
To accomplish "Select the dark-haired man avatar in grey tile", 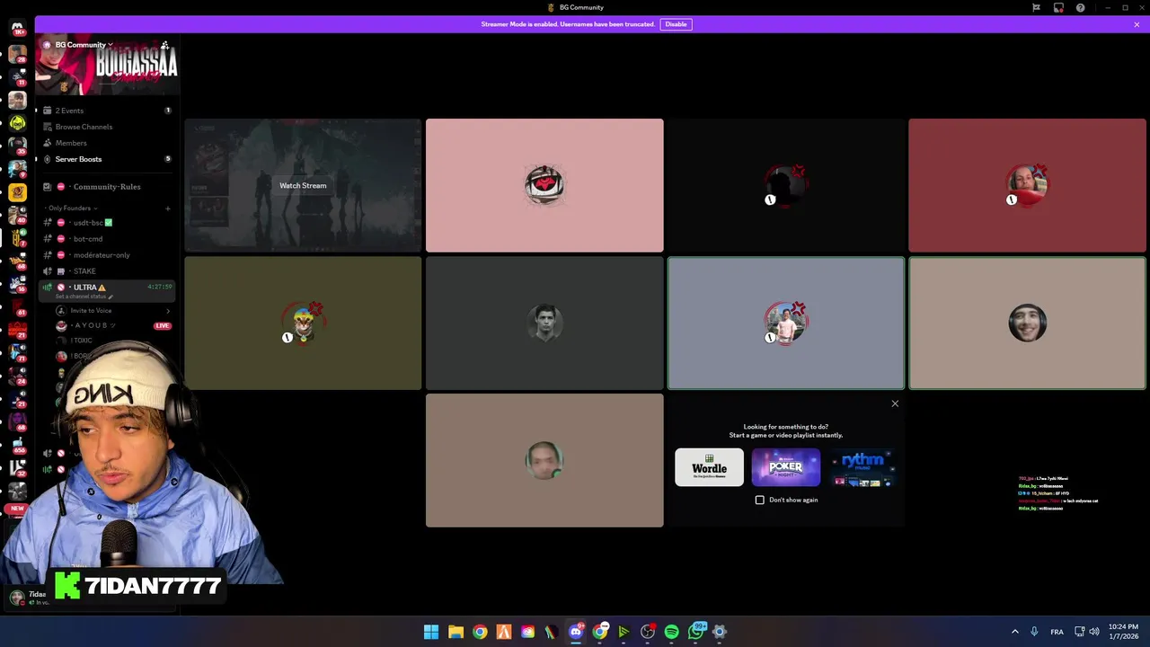I will click(544, 323).
